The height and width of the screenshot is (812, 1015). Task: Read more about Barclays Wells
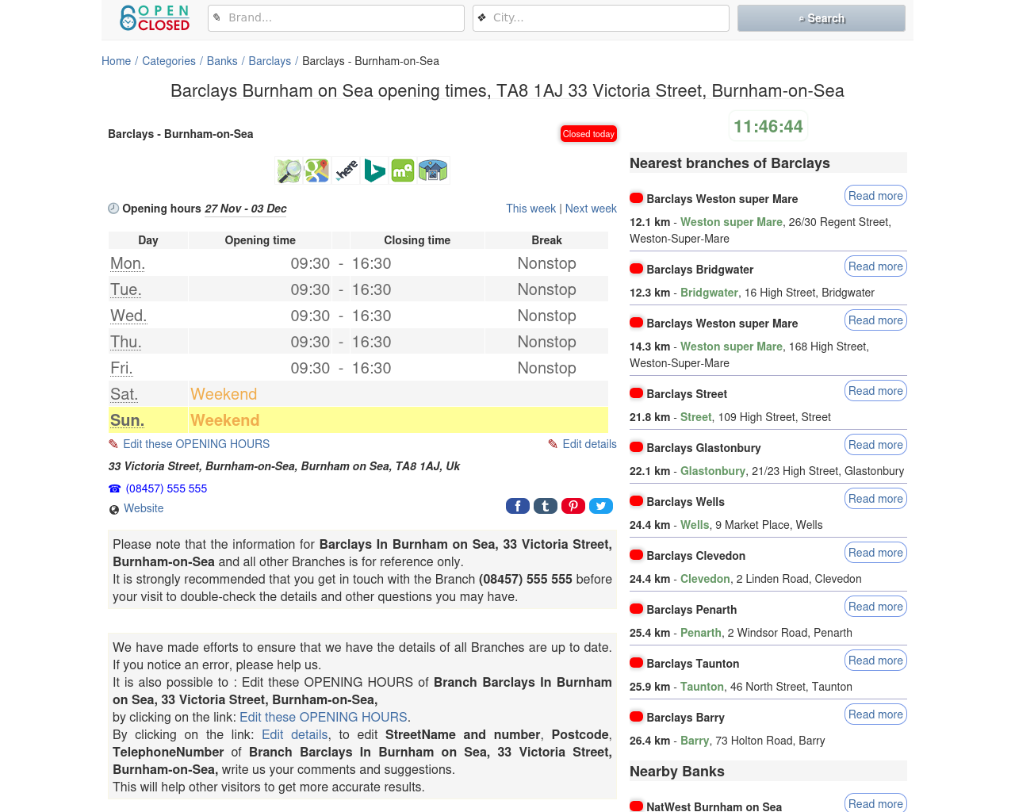[875, 499]
